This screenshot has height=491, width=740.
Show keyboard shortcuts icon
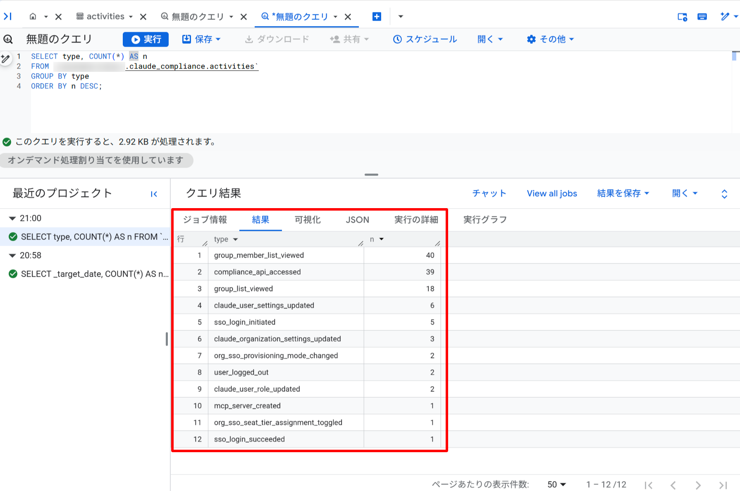[x=702, y=17]
